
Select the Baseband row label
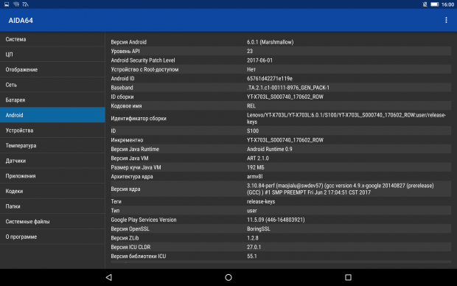pyautogui.click(x=122, y=88)
